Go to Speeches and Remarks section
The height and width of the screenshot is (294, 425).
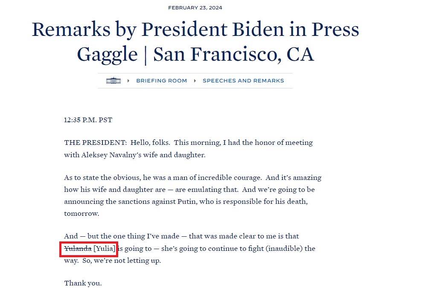(x=243, y=81)
